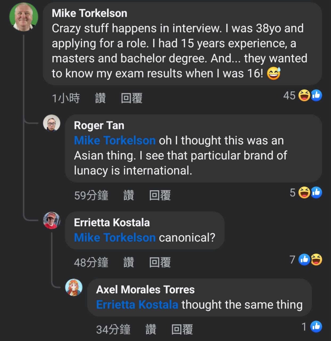Open Roger Tan's profile avatar
This screenshot has height=341, width=331.
coord(52,123)
